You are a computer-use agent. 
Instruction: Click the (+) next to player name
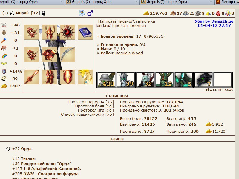coord(5,13)
